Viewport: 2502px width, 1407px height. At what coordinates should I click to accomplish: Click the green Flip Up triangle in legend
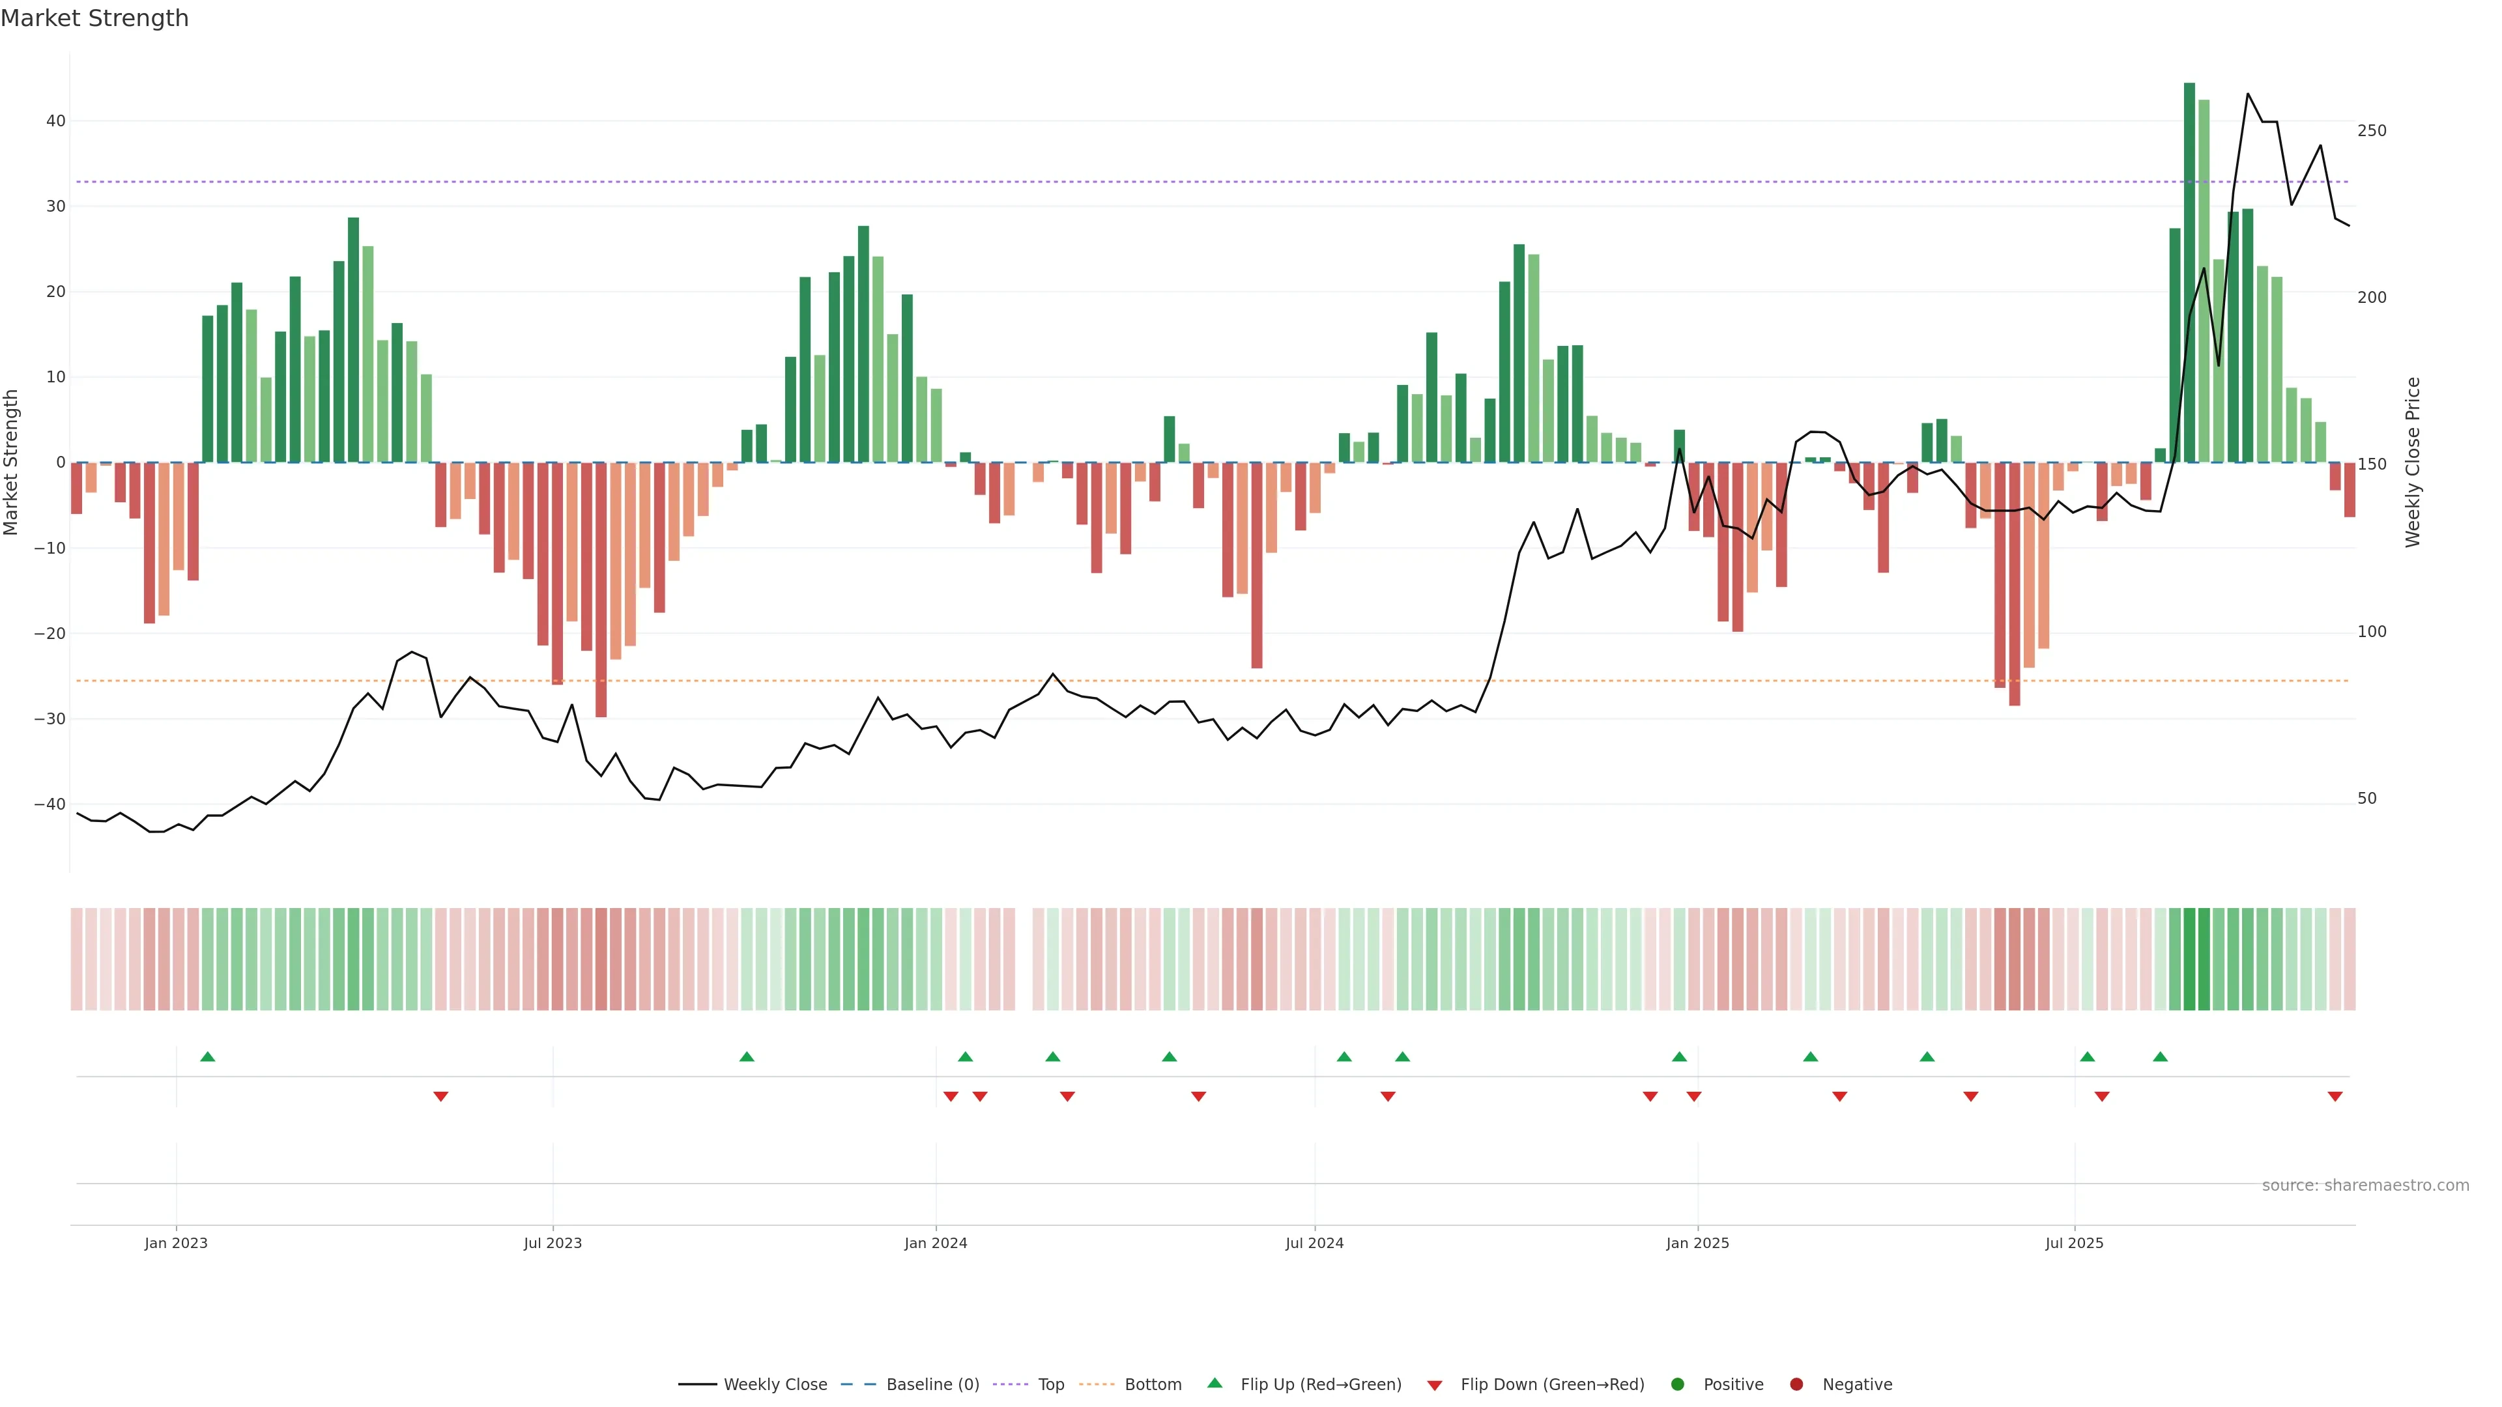1214,1383
